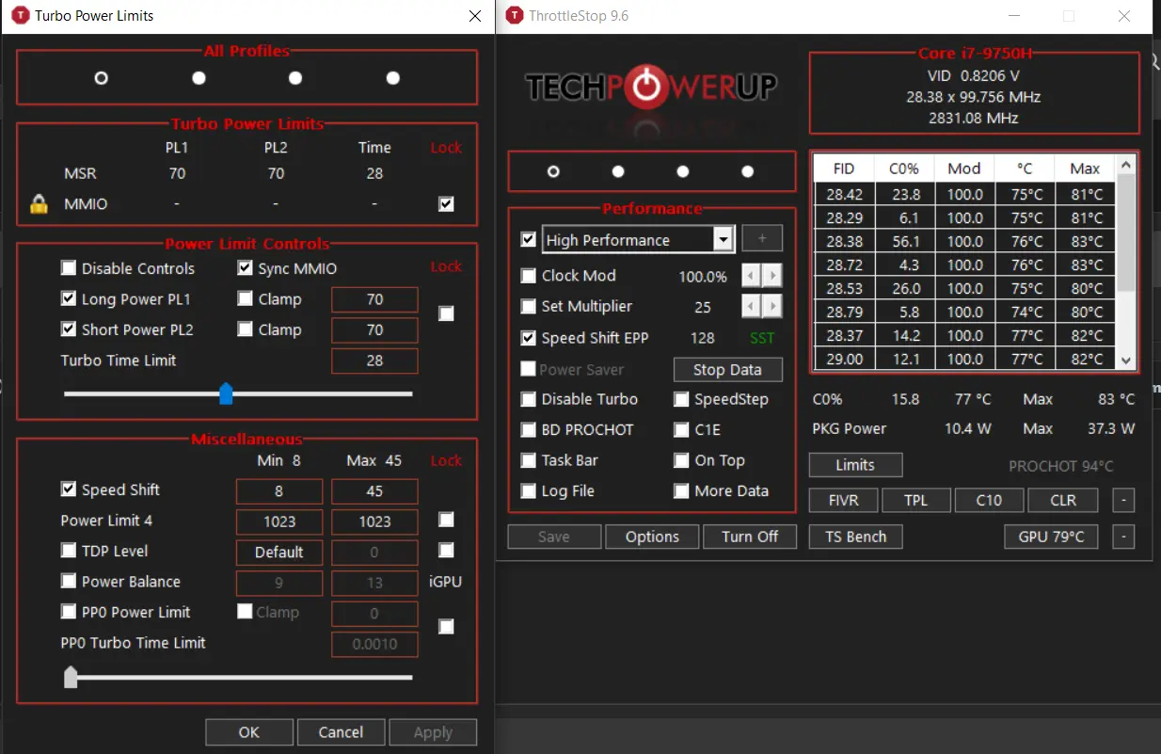Image resolution: width=1161 pixels, height=754 pixels.
Task: Increase Clock Mod with the right arrow
Action: point(772,276)
